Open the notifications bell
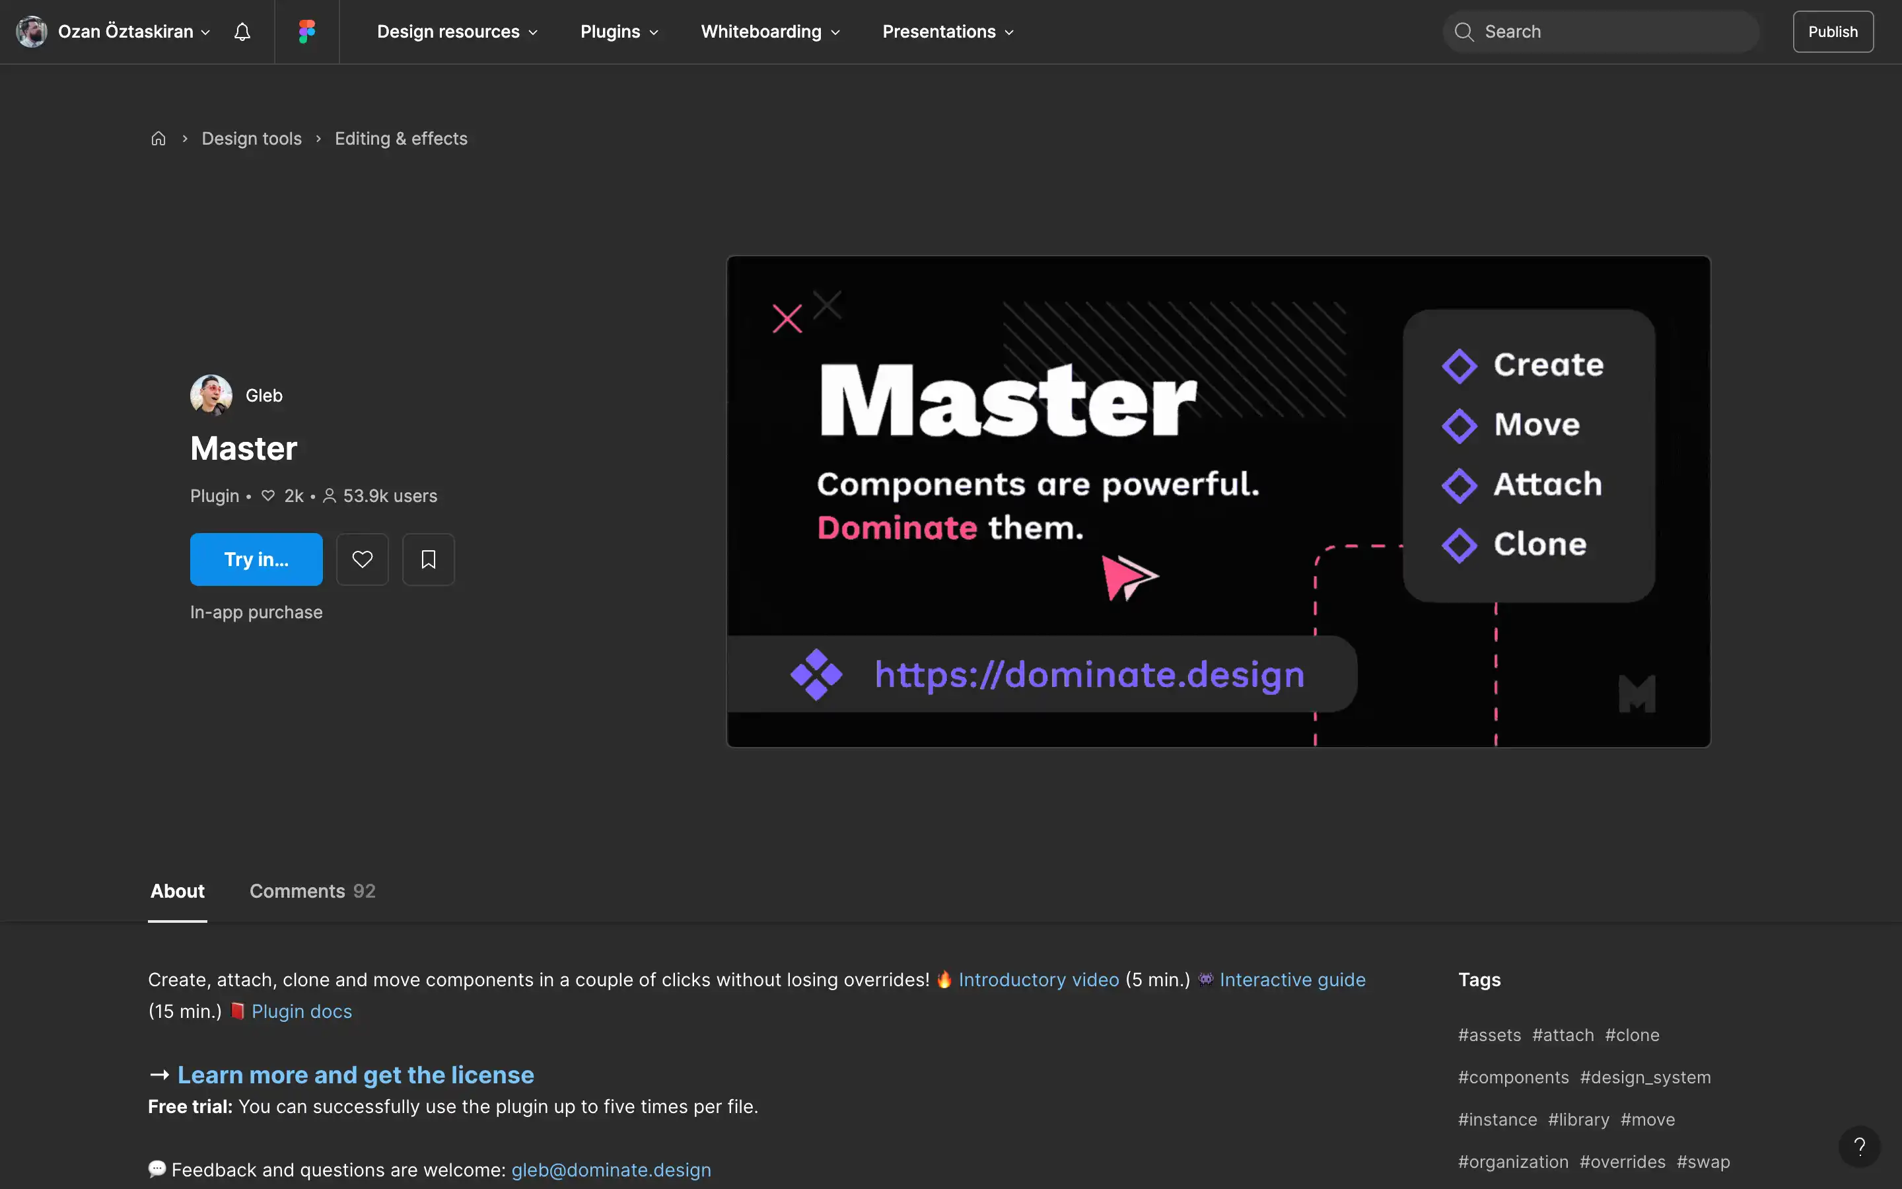 pyautogui.click(x=242, y=32)
